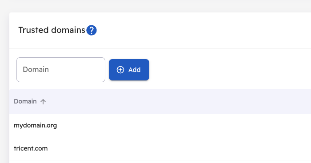Sort the table by the Domain column header
Viewport: 311px width, 163px height.
click(25, 101)
